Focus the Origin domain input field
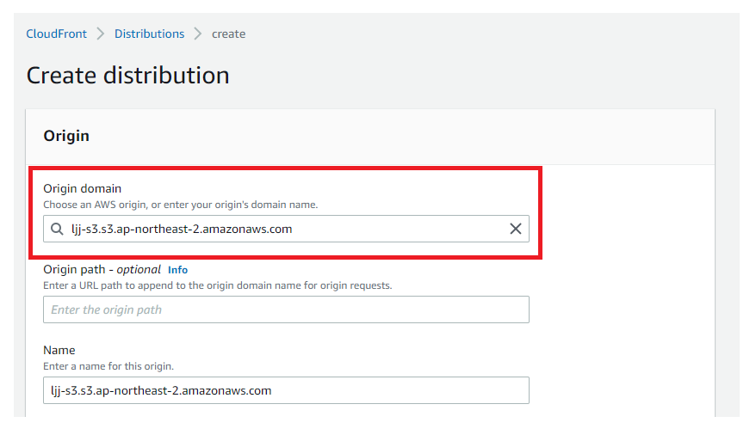 (x=287, y=229)
